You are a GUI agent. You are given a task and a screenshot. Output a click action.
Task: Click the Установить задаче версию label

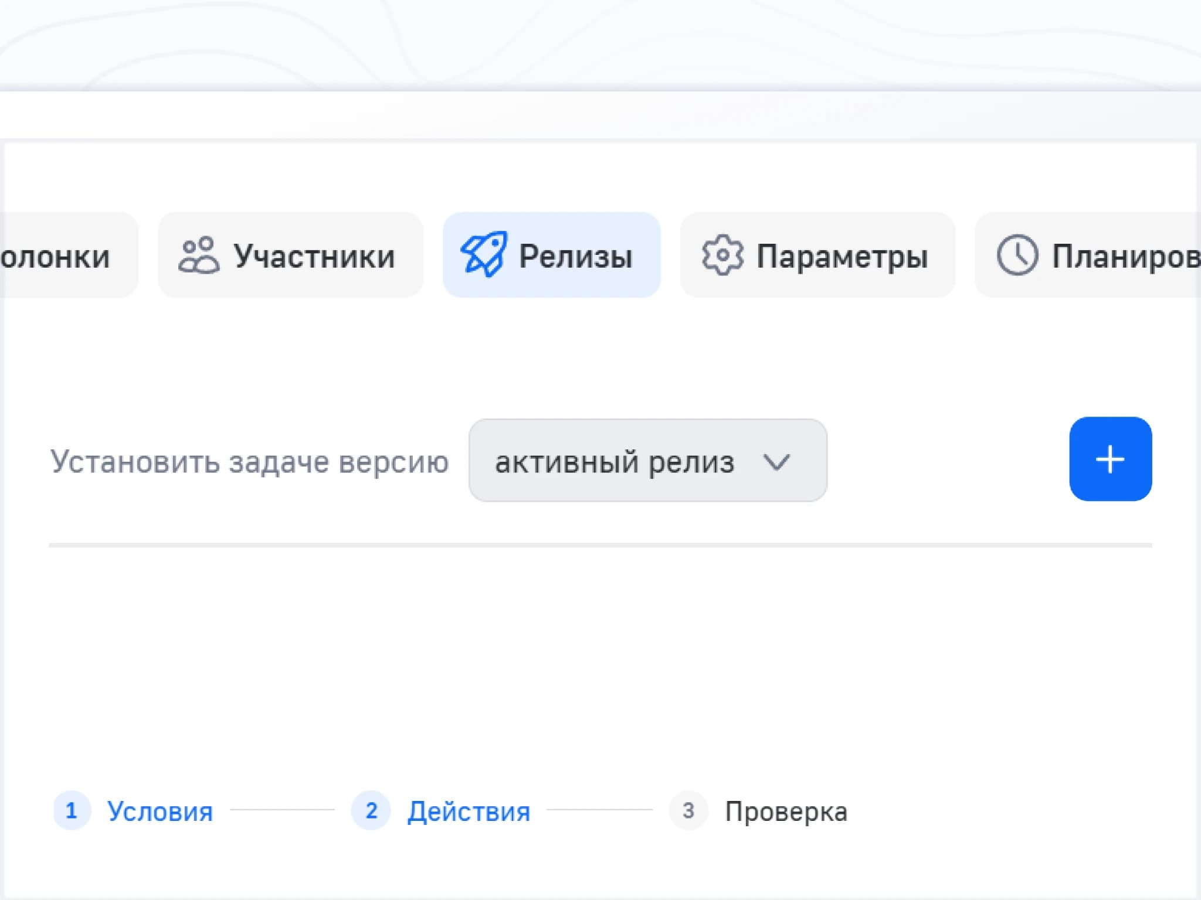click(x=249, y=462)
